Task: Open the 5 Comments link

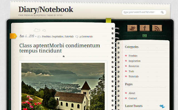Action: pos(86,37)
